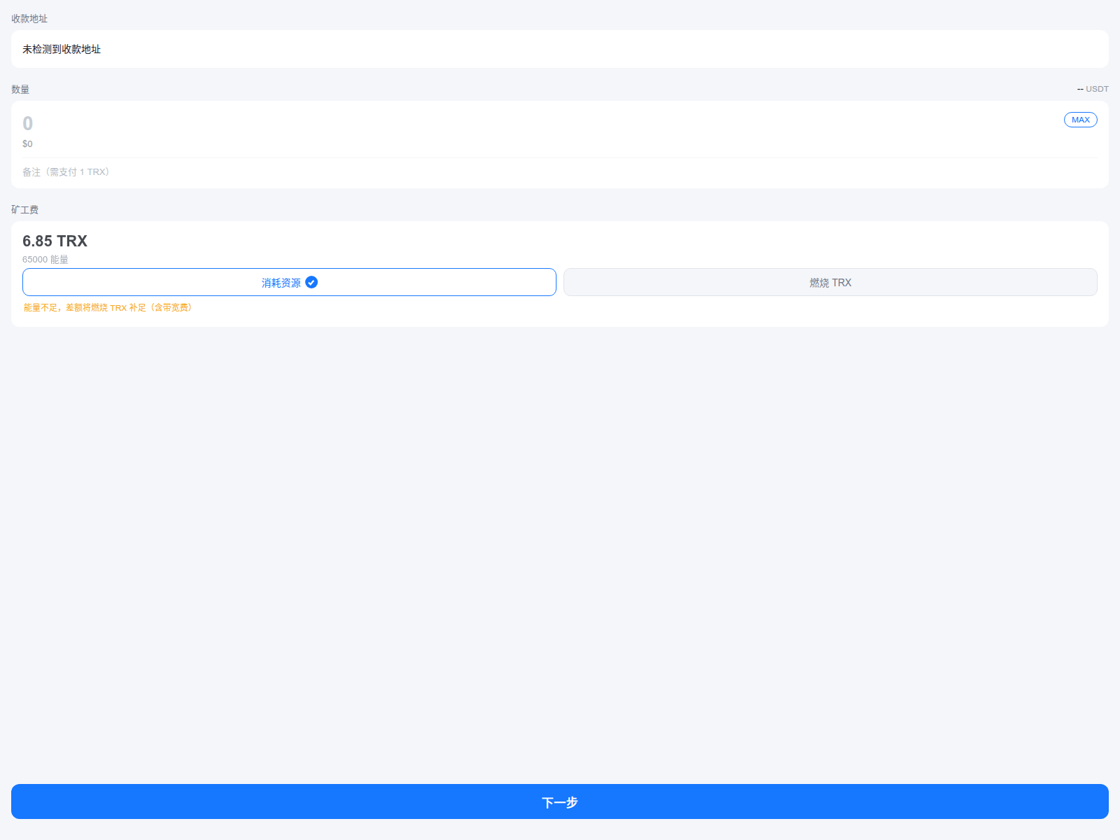Click the 6.85 TRX miner fee display

54,241
